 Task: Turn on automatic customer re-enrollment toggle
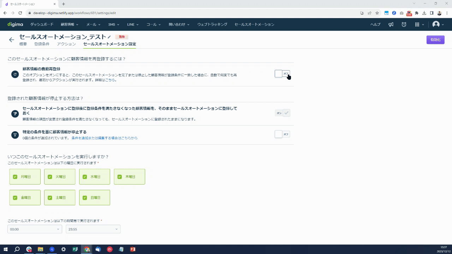coord(282,74)
